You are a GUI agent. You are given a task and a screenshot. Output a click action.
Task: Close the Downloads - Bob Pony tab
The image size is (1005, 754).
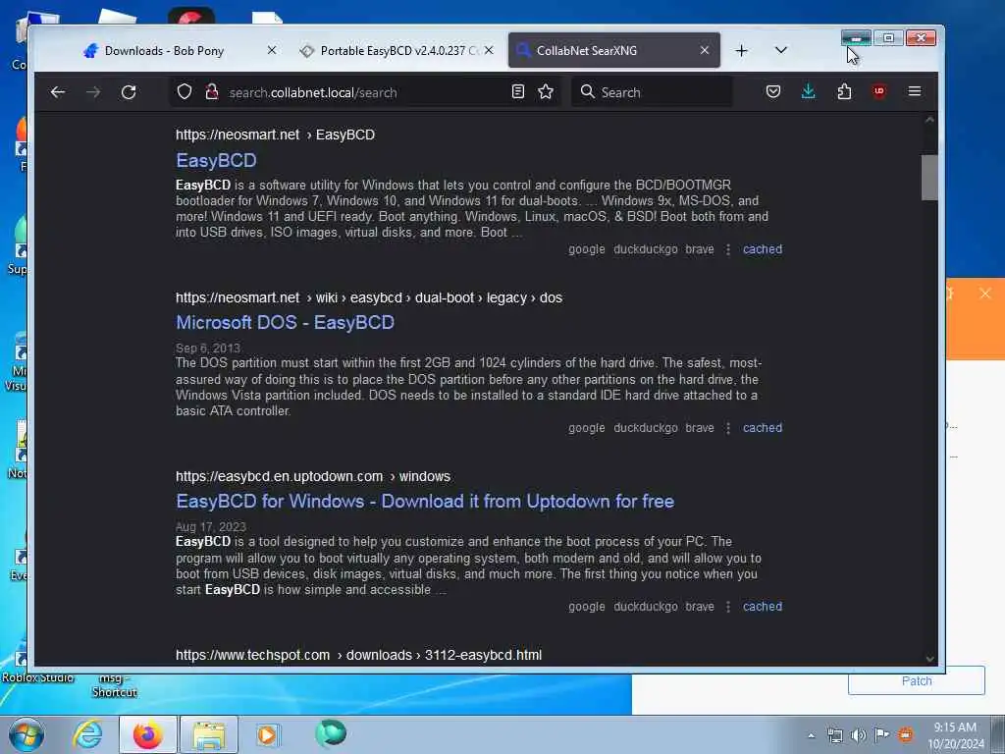click(x=272, y=50)
